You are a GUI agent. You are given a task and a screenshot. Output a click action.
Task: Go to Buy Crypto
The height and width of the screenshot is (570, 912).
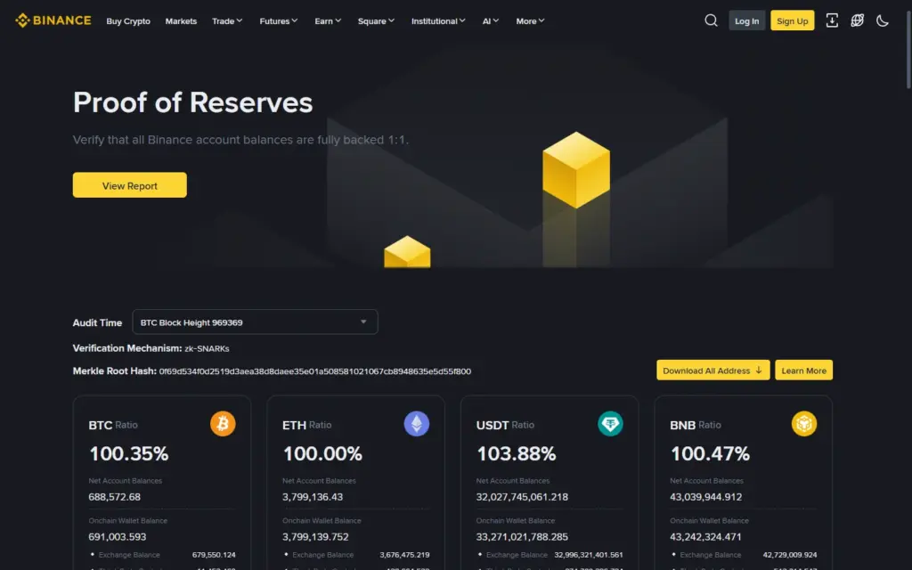(128, 21)
